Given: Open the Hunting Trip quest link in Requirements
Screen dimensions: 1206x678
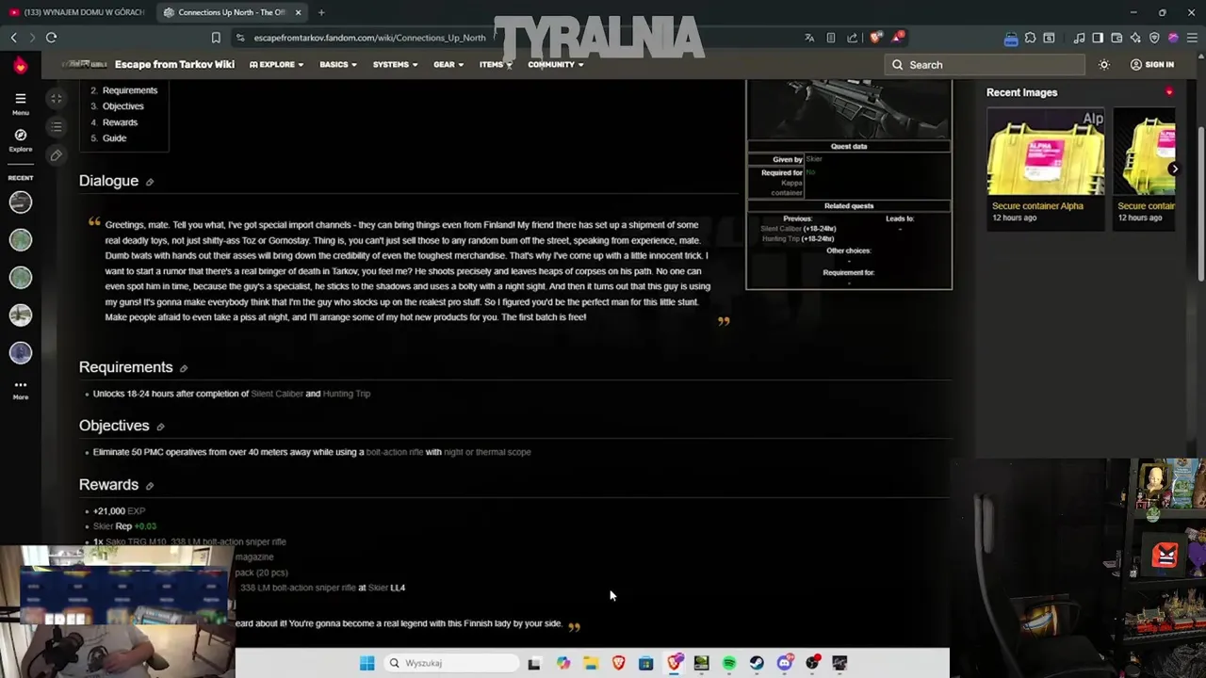Looking at the screenshot, I should click(x=347, y=394).
